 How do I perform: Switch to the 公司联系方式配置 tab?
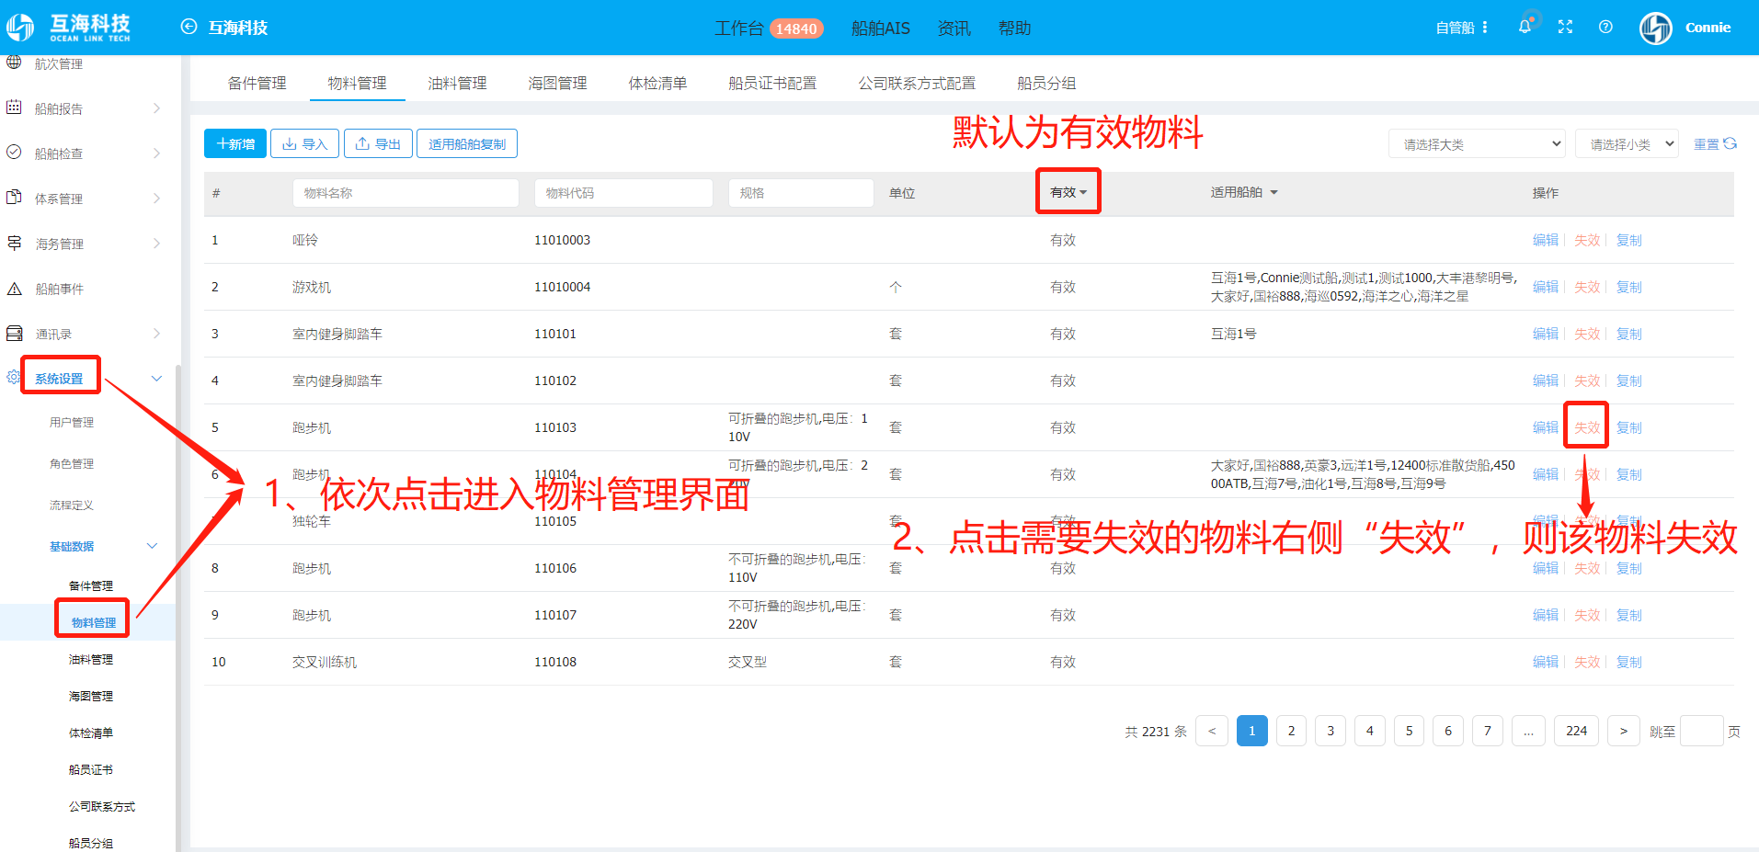[917, 83]
